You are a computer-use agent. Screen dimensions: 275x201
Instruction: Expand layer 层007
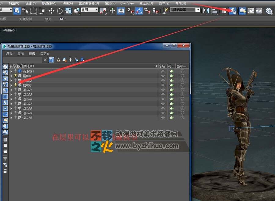(11, 104)
